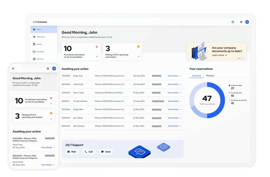Viewport: 270px width, 177px height.
Task: Click the Confirmed legend color swatch
Action: point(229,85)
